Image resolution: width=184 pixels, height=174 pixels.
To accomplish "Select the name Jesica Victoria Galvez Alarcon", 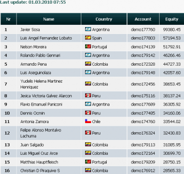I will (46, 96).
